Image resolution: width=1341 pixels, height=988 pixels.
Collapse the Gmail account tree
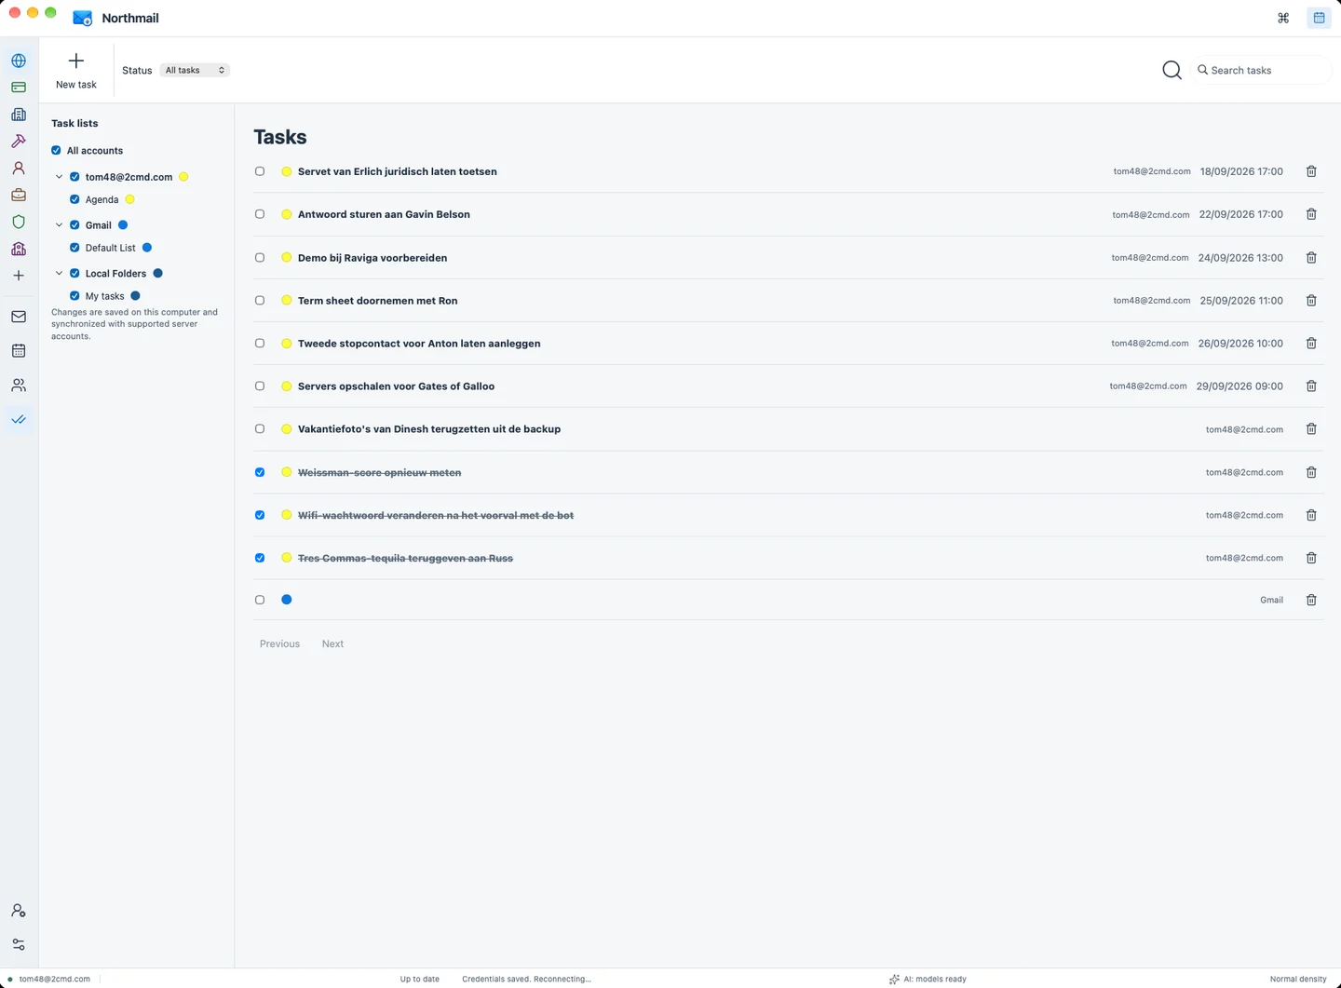[x=59, y=225]
